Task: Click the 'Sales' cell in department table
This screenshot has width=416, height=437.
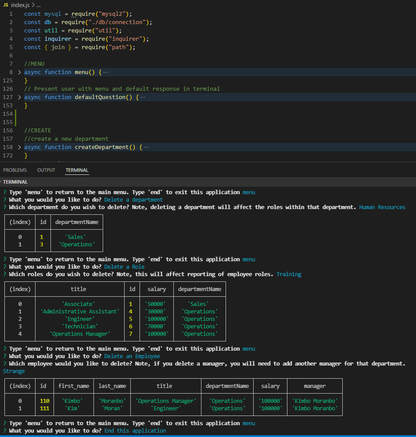Action: tap(75, 237)
